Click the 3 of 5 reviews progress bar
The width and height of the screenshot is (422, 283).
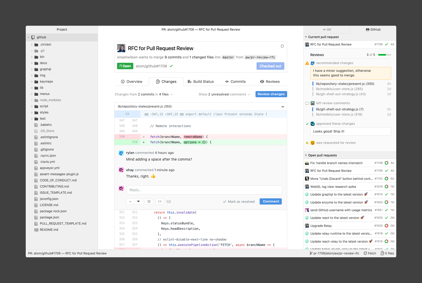click(x=385, y=55)
